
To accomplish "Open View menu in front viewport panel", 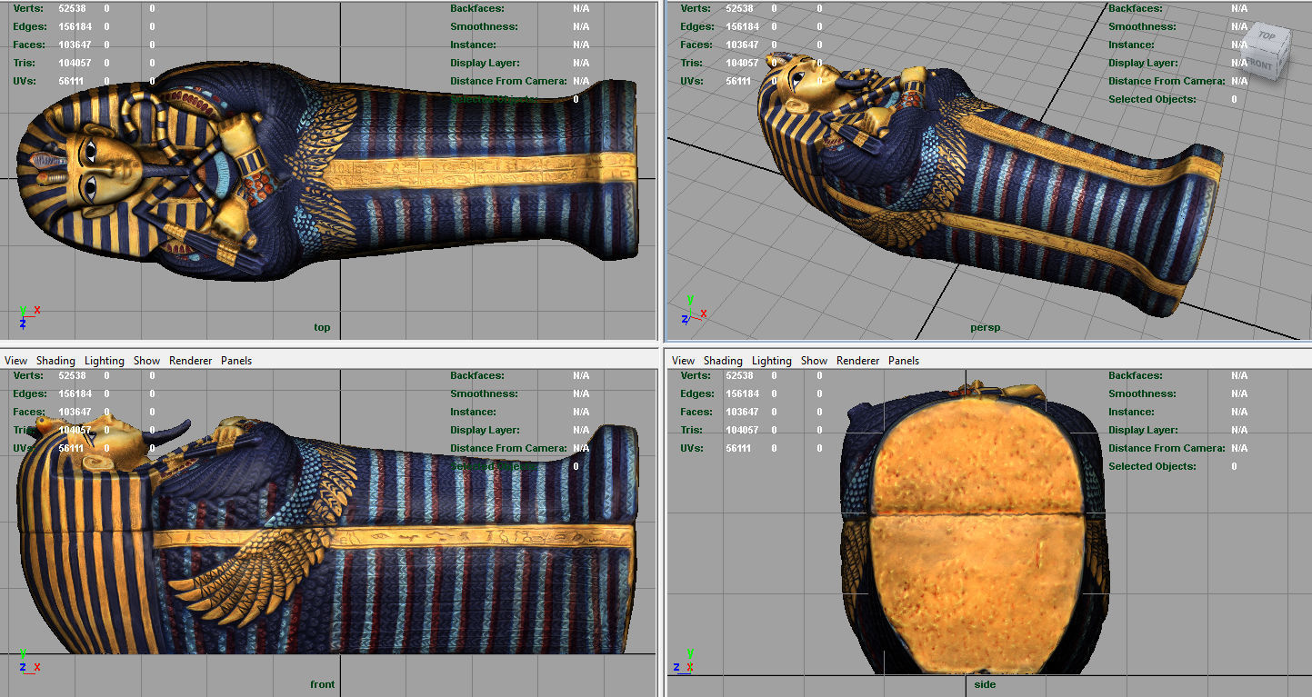I will (x=15, y=361).
